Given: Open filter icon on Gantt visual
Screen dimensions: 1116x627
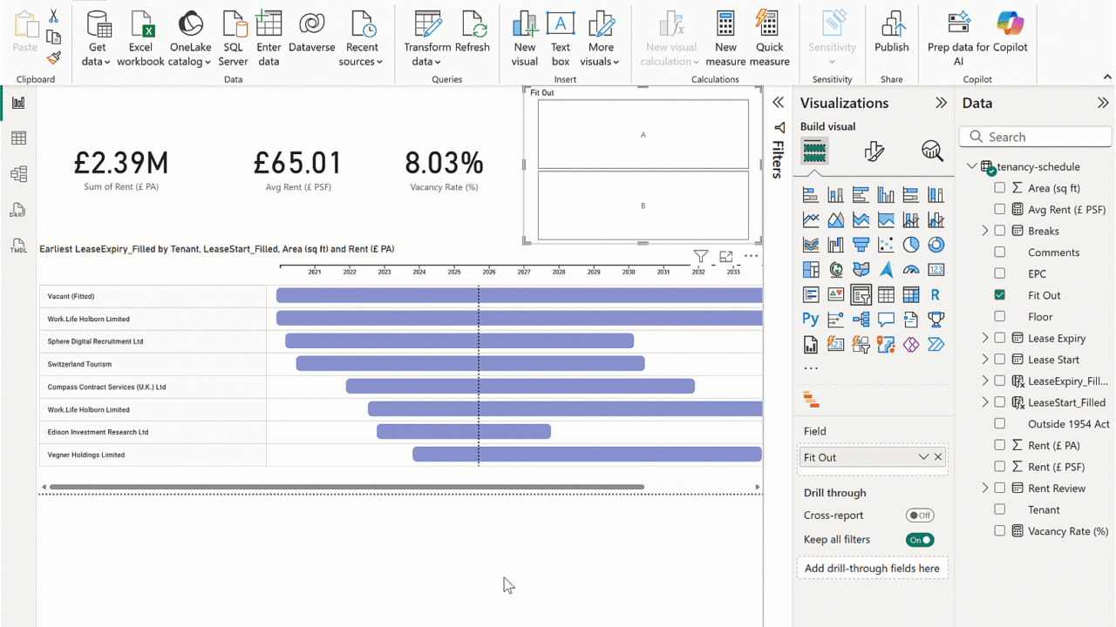Looking at the screenshot, I should (701, 257).
